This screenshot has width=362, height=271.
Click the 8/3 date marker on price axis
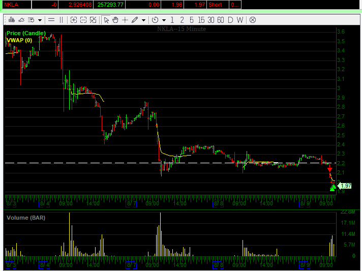coord(11,203)
